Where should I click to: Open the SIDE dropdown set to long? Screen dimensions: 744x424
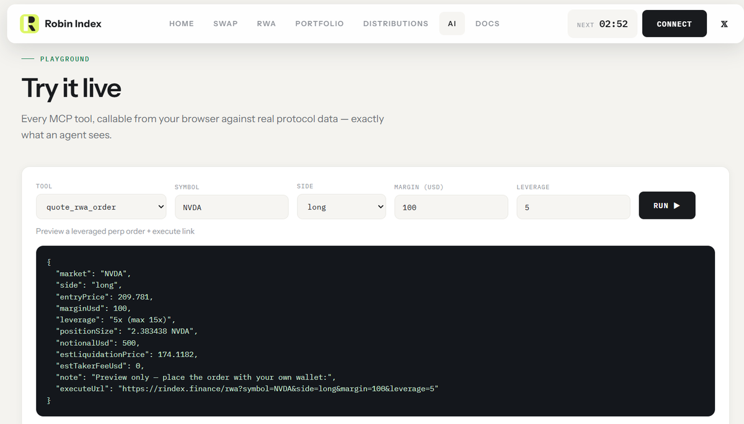pyautogui.click(x=341, y=207)
